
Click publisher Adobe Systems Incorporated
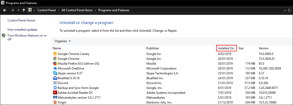tap(166, 93)
